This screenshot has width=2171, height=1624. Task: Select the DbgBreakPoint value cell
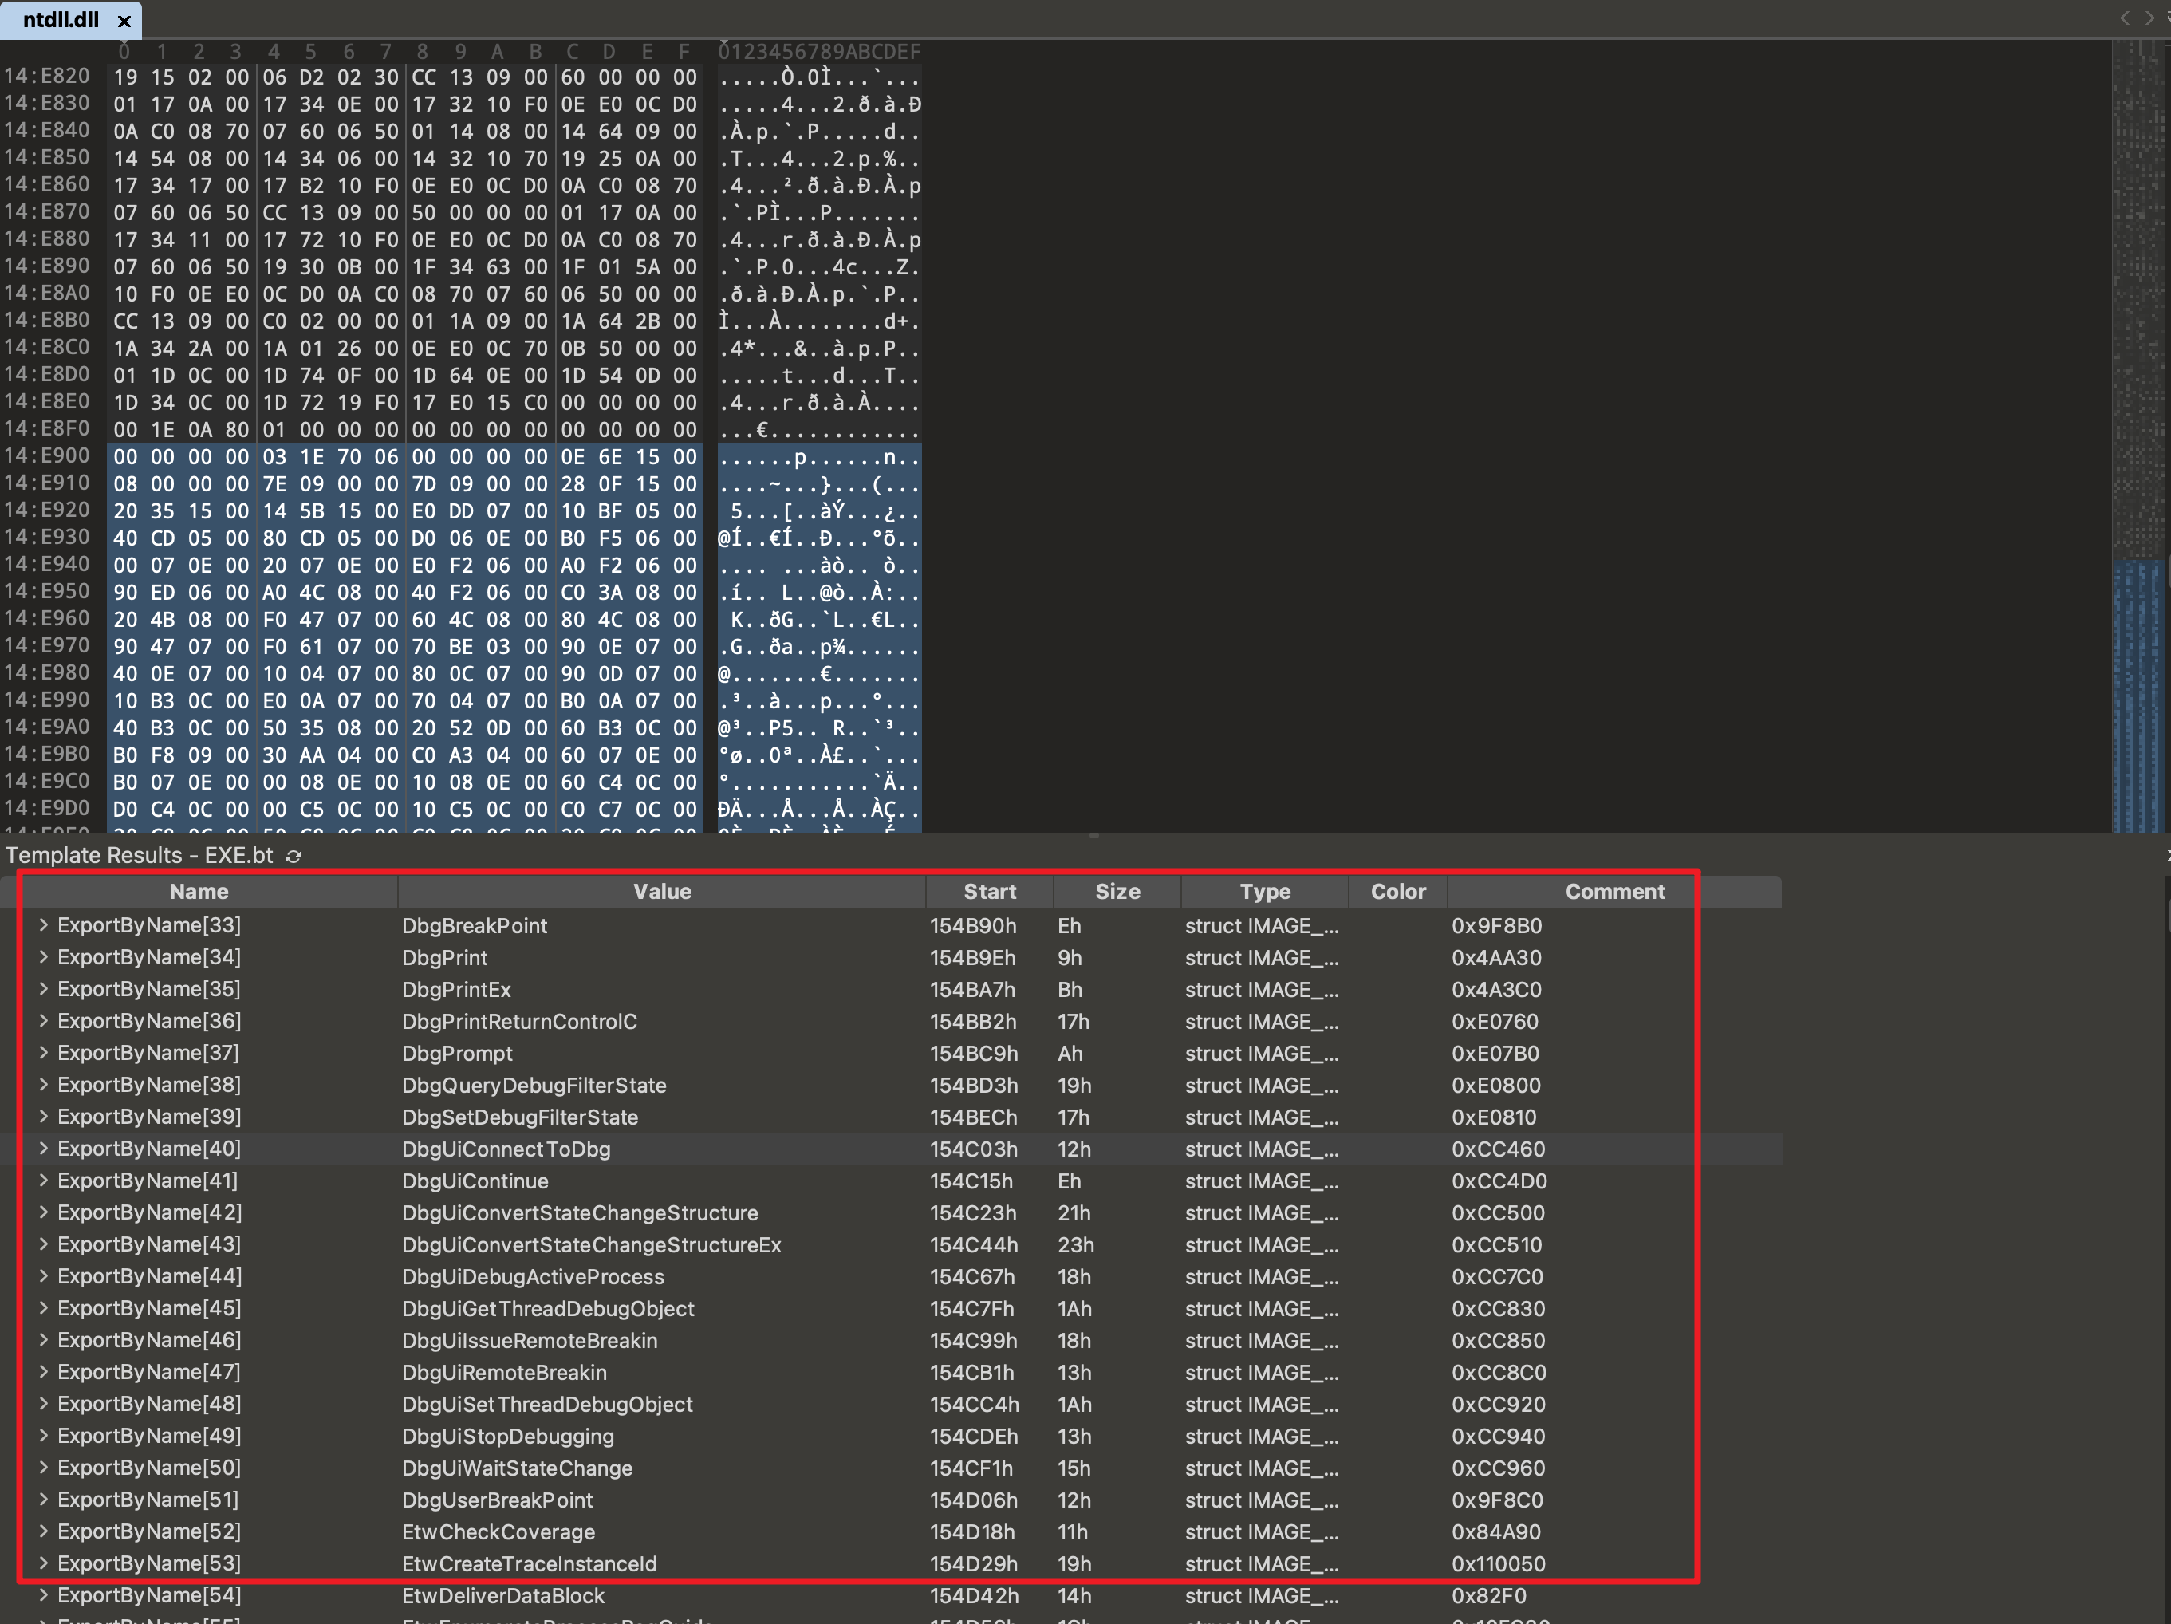(474, 925)
